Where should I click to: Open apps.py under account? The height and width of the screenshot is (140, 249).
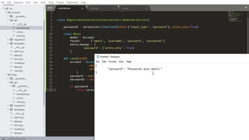18,55
